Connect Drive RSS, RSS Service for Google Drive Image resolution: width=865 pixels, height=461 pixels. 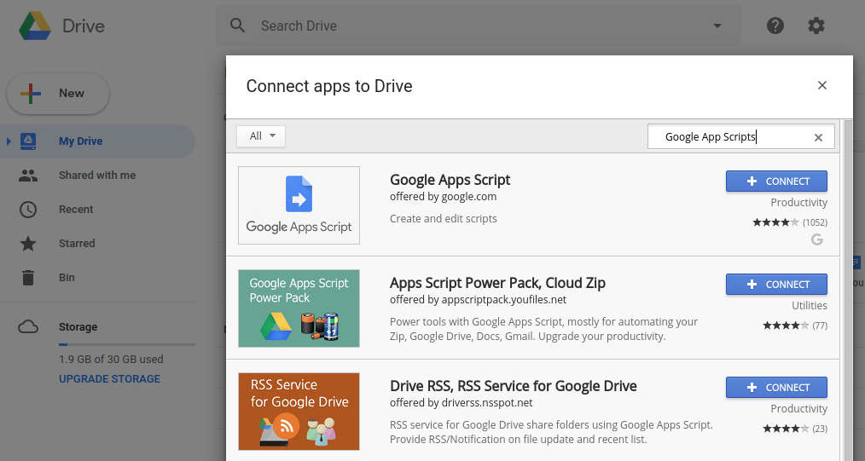click(x=776, y=387)
